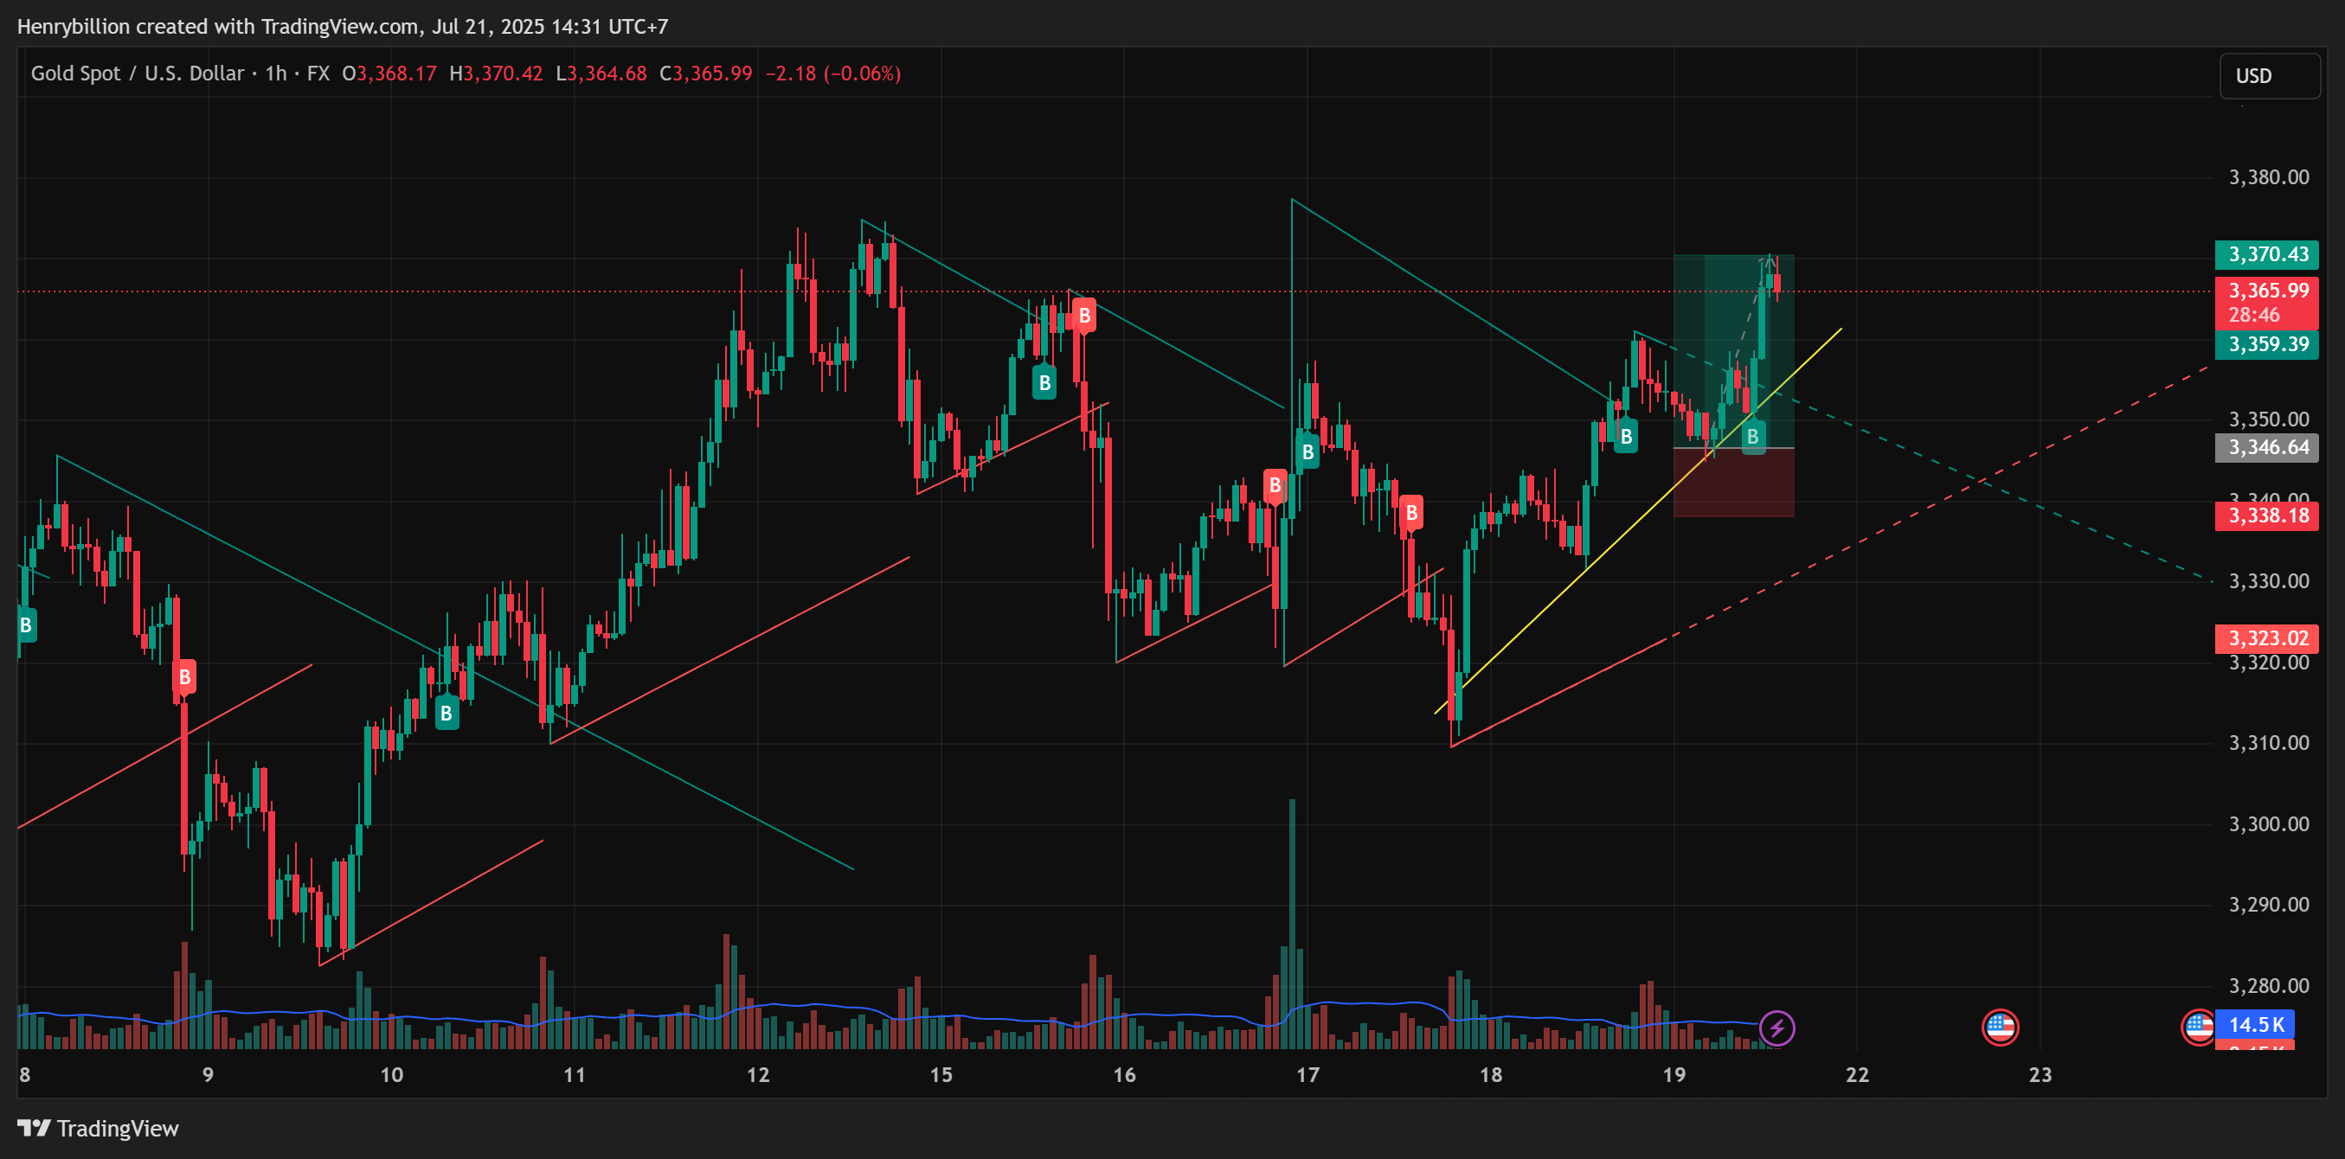Click date label 23 on the time axis

point(2040,1075)
